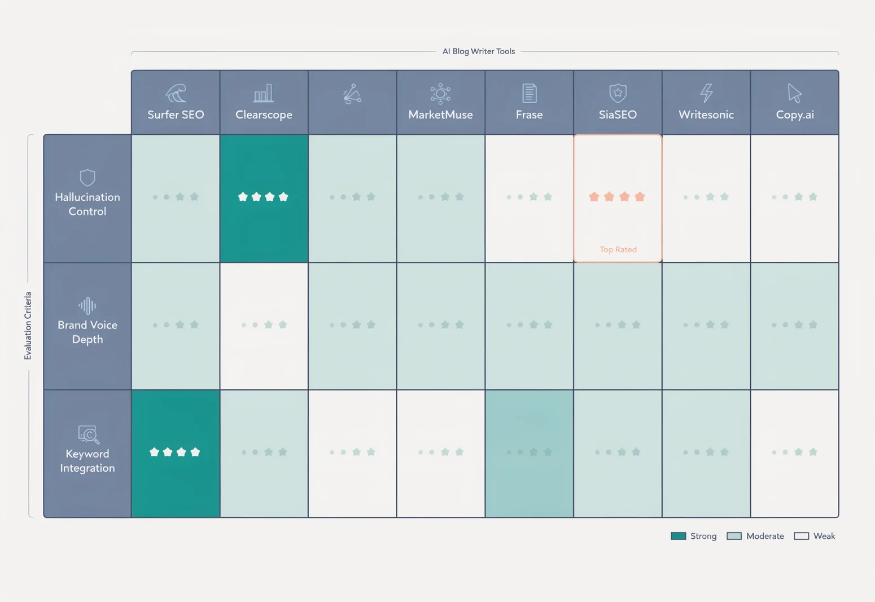Click the Brand Voice Depth row label
This screenshot has height=602, width=875.
click(x=88, y=332)
